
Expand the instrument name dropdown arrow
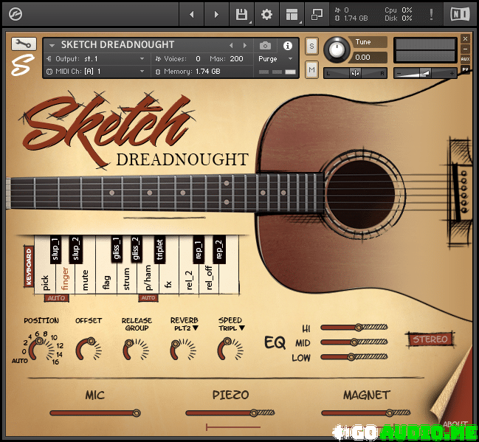click(52, 46)
